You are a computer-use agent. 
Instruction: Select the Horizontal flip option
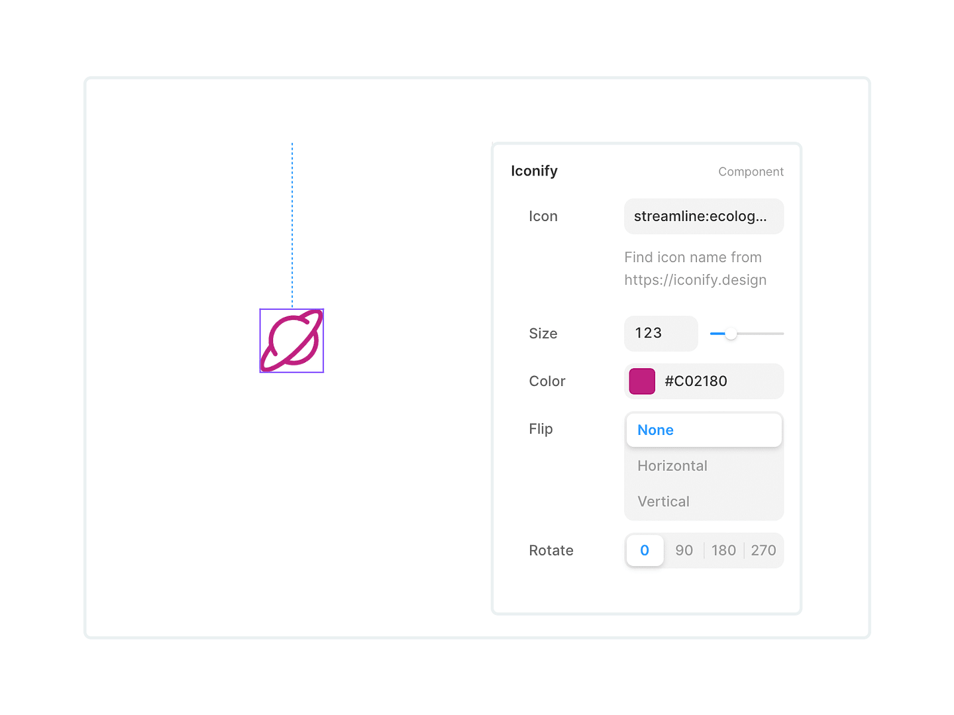[704, 466]
